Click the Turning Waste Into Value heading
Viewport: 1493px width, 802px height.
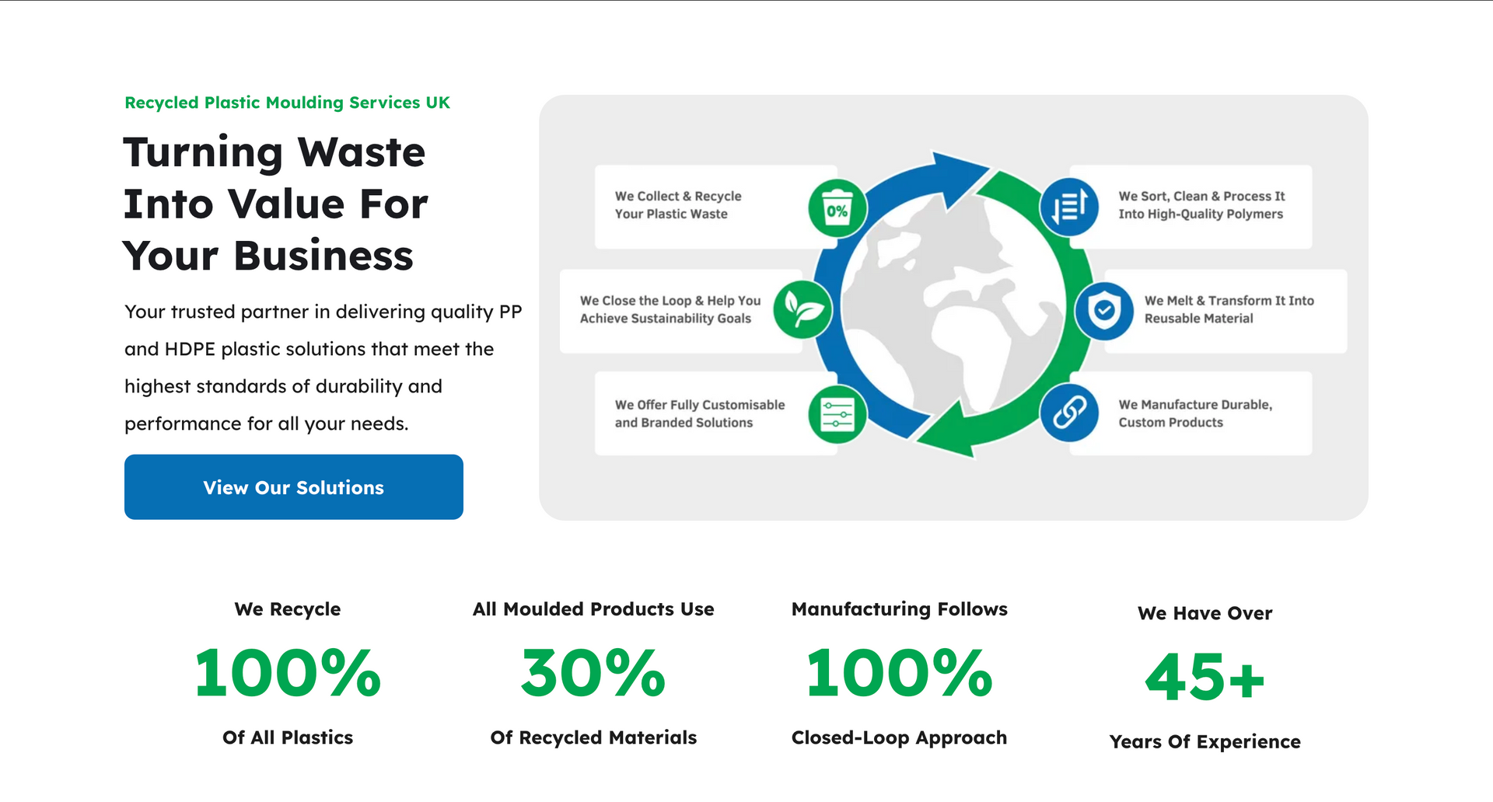pyautogui.click(x=274, y=204)
